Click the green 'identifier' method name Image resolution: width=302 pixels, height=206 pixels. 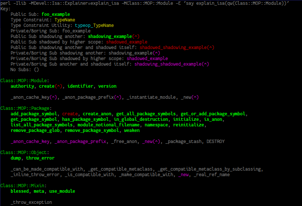(80, 86)
